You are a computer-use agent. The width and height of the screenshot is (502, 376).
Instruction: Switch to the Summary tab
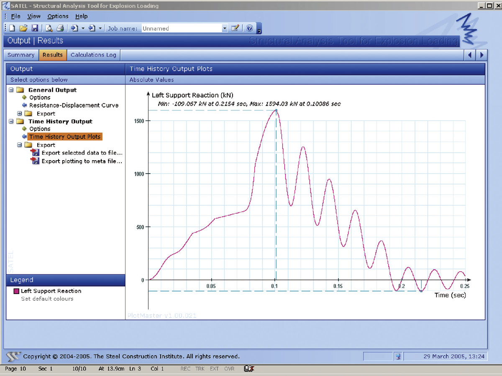click(x=21, y=55)
